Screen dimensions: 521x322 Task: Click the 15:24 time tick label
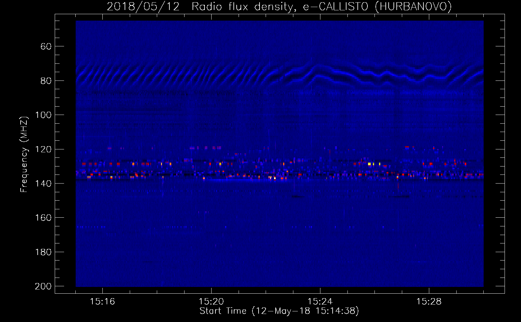320,302
